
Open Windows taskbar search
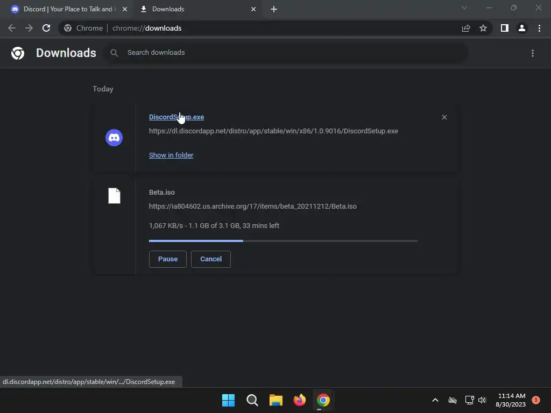click(252, 400)
